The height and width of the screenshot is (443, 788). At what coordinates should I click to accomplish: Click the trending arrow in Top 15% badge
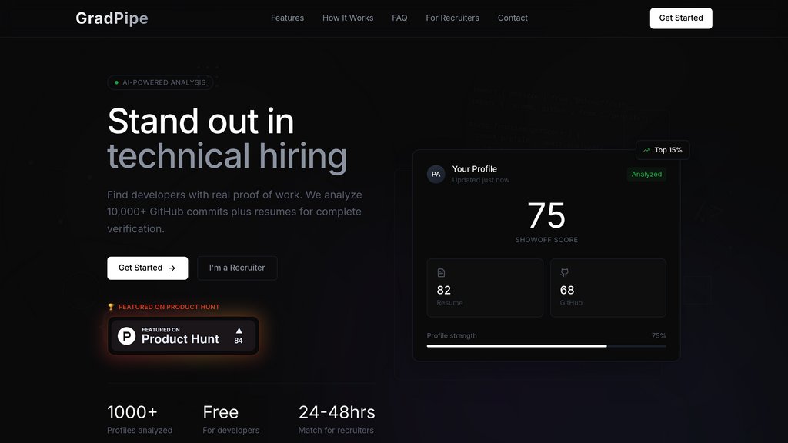[646, 150]
